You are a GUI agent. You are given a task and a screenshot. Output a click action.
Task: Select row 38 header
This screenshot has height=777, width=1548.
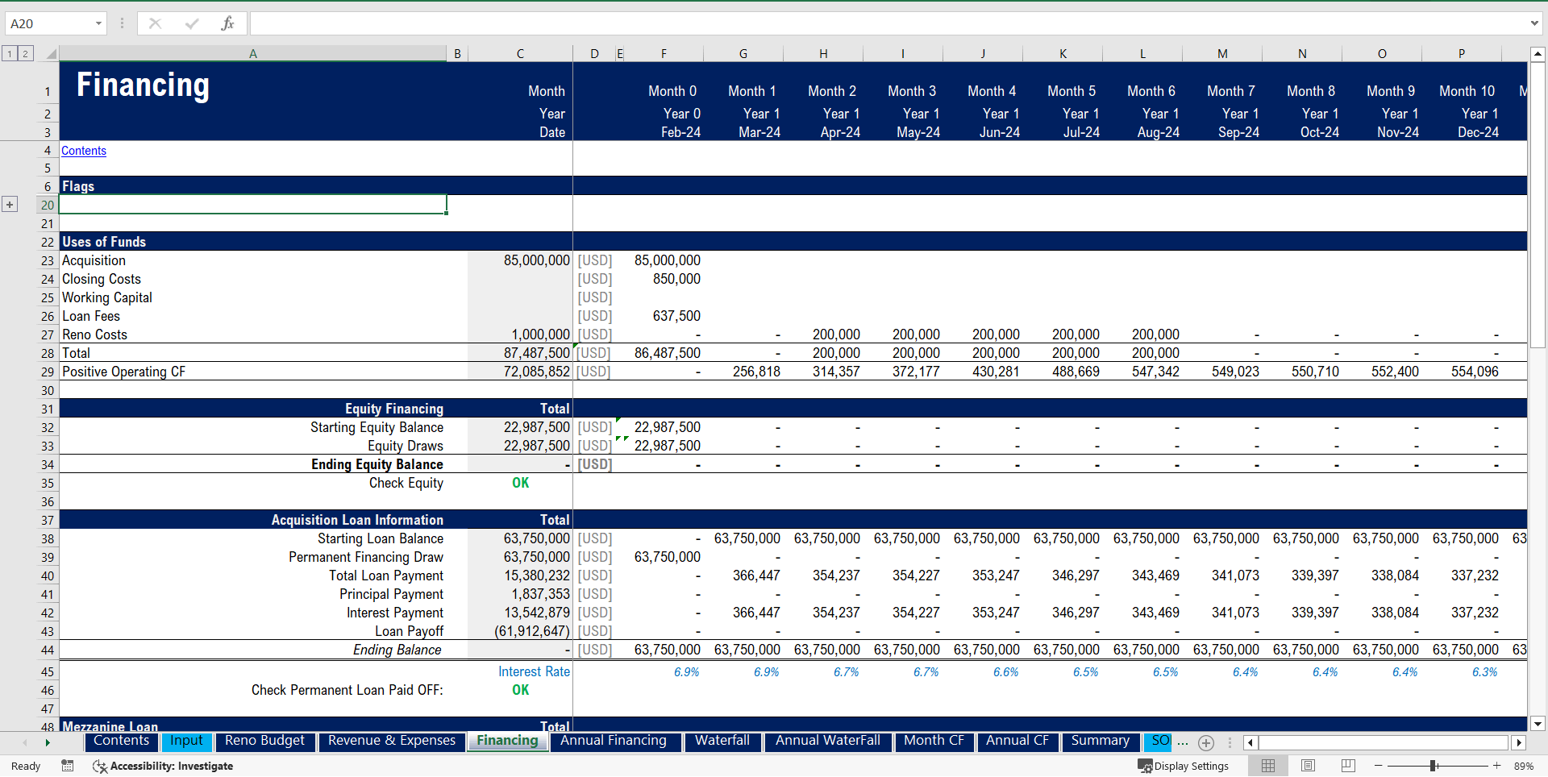(48, 538)
